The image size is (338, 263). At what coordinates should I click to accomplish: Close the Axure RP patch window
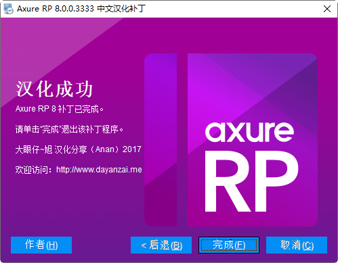pos(327,9)
